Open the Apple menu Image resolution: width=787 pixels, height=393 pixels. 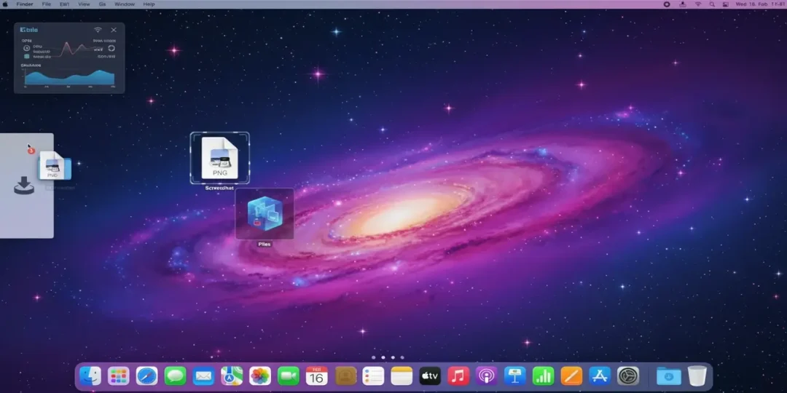[x=5, y=4]
